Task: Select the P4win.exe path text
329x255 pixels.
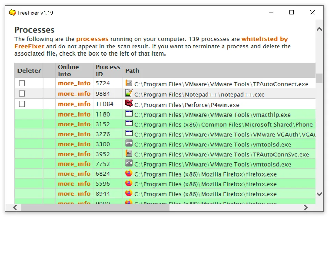Action: point(187,105)
